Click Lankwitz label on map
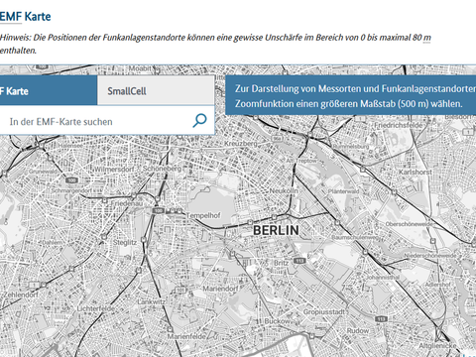476x357 pixels. tap(151, 301)
